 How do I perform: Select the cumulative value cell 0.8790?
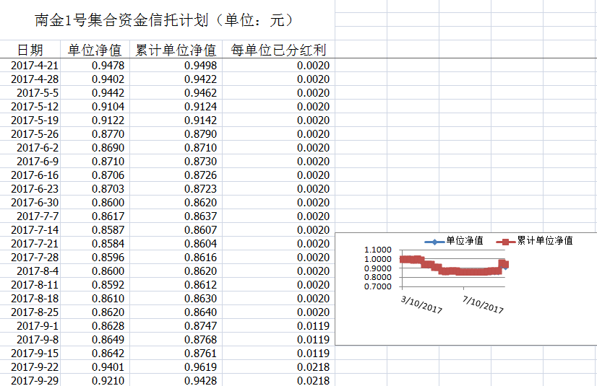coord(200,134)
